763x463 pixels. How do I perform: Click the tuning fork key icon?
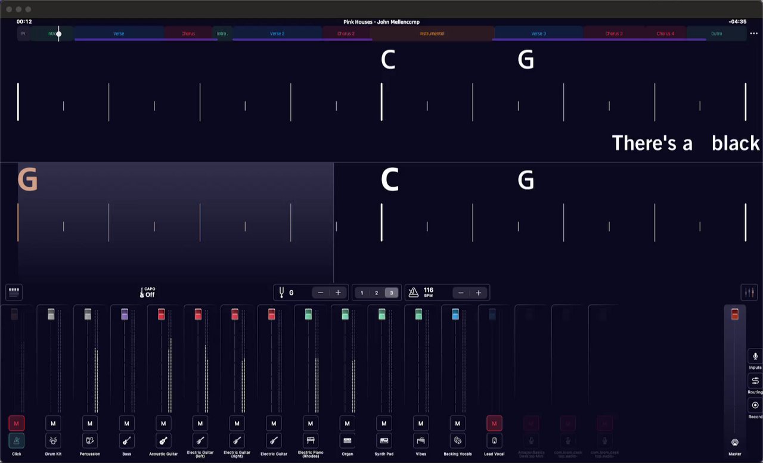click(281, 293)
